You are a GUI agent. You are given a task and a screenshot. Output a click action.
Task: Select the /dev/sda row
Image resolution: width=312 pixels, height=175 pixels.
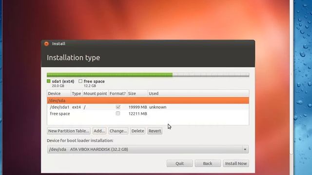148,101
